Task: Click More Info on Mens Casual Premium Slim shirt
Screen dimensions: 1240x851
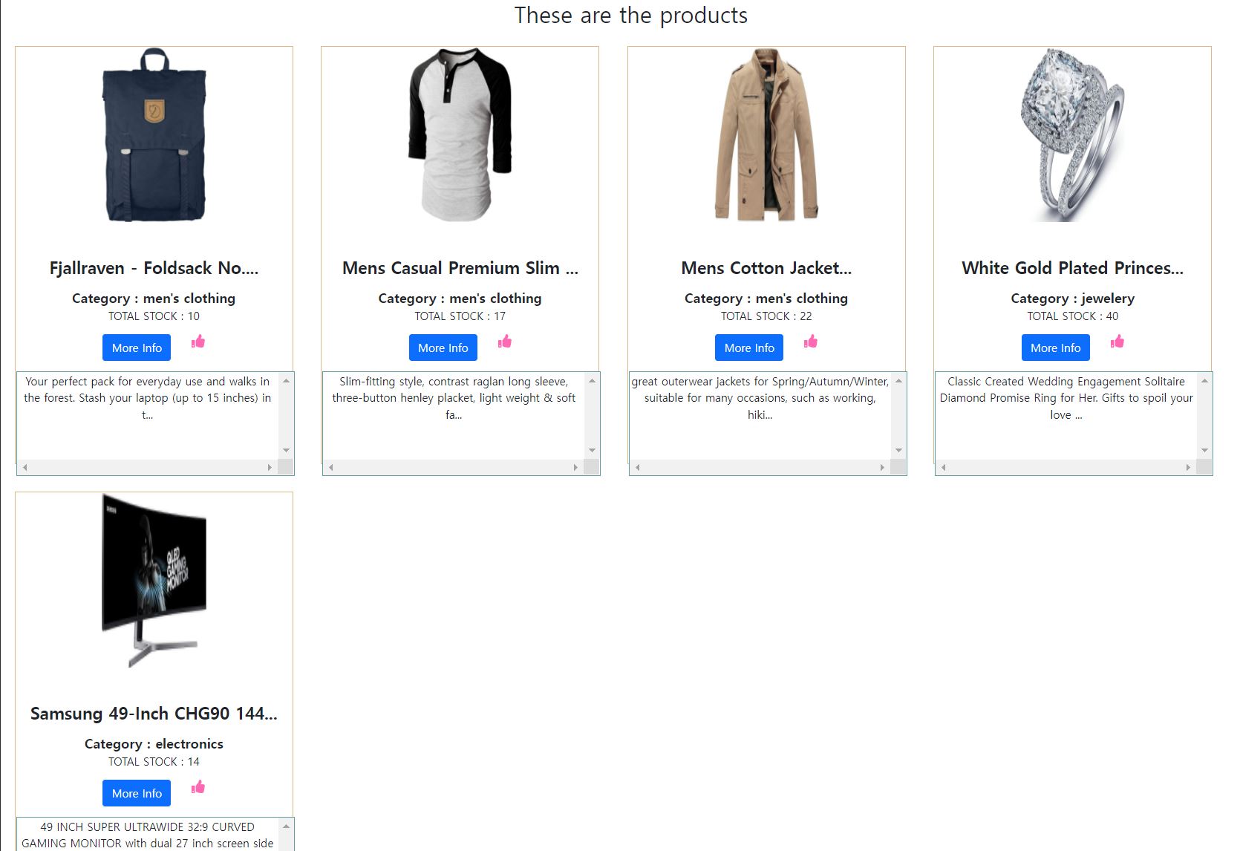Action: click(443, 348)
